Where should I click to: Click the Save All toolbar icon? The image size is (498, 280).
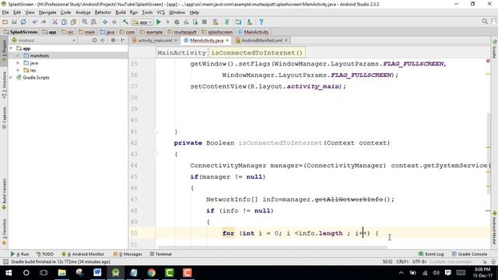[x=14, y=22]
